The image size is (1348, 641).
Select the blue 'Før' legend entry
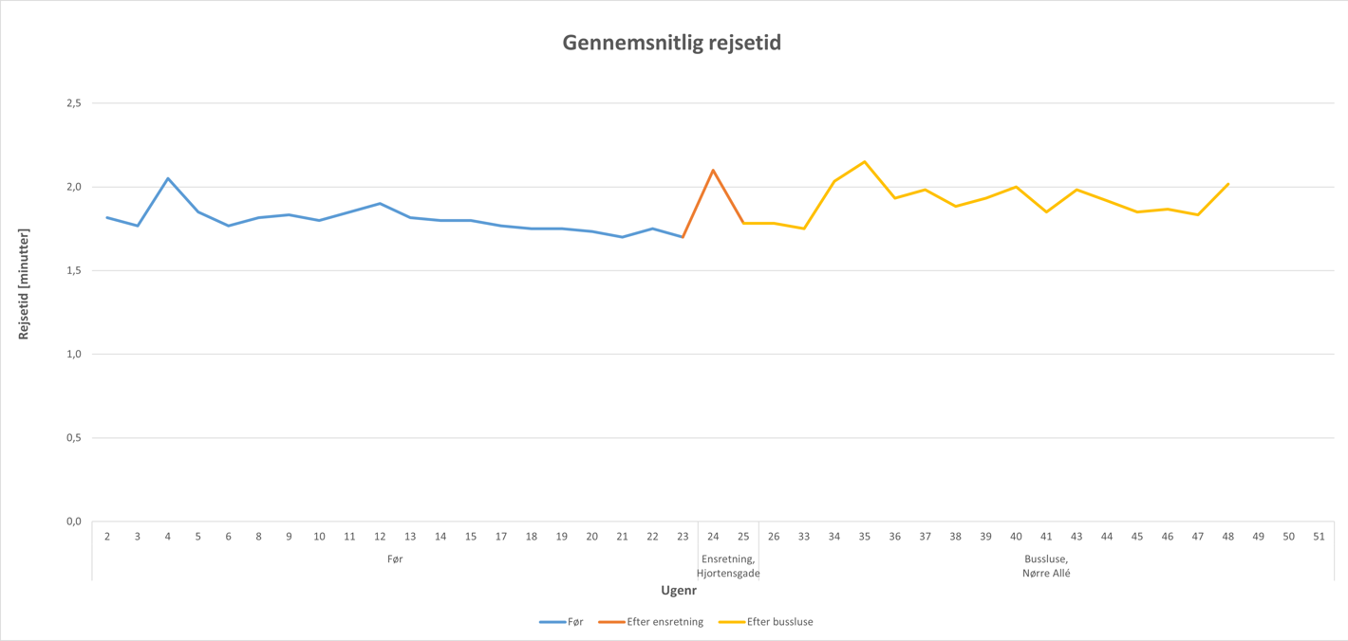[x=562, y=622]
